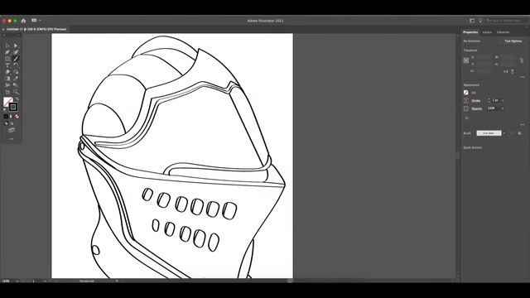
Task: Go to Home screen icon
Action: pyautogui.click(x=23, y=21)
